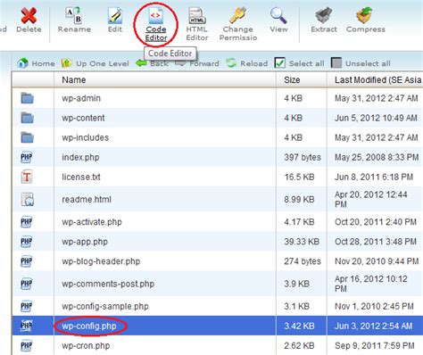Click the Sep 9, 2011 7:59 PM date
Image resolution: width=423 pixels, height=355 pixels.
point(375,345)
